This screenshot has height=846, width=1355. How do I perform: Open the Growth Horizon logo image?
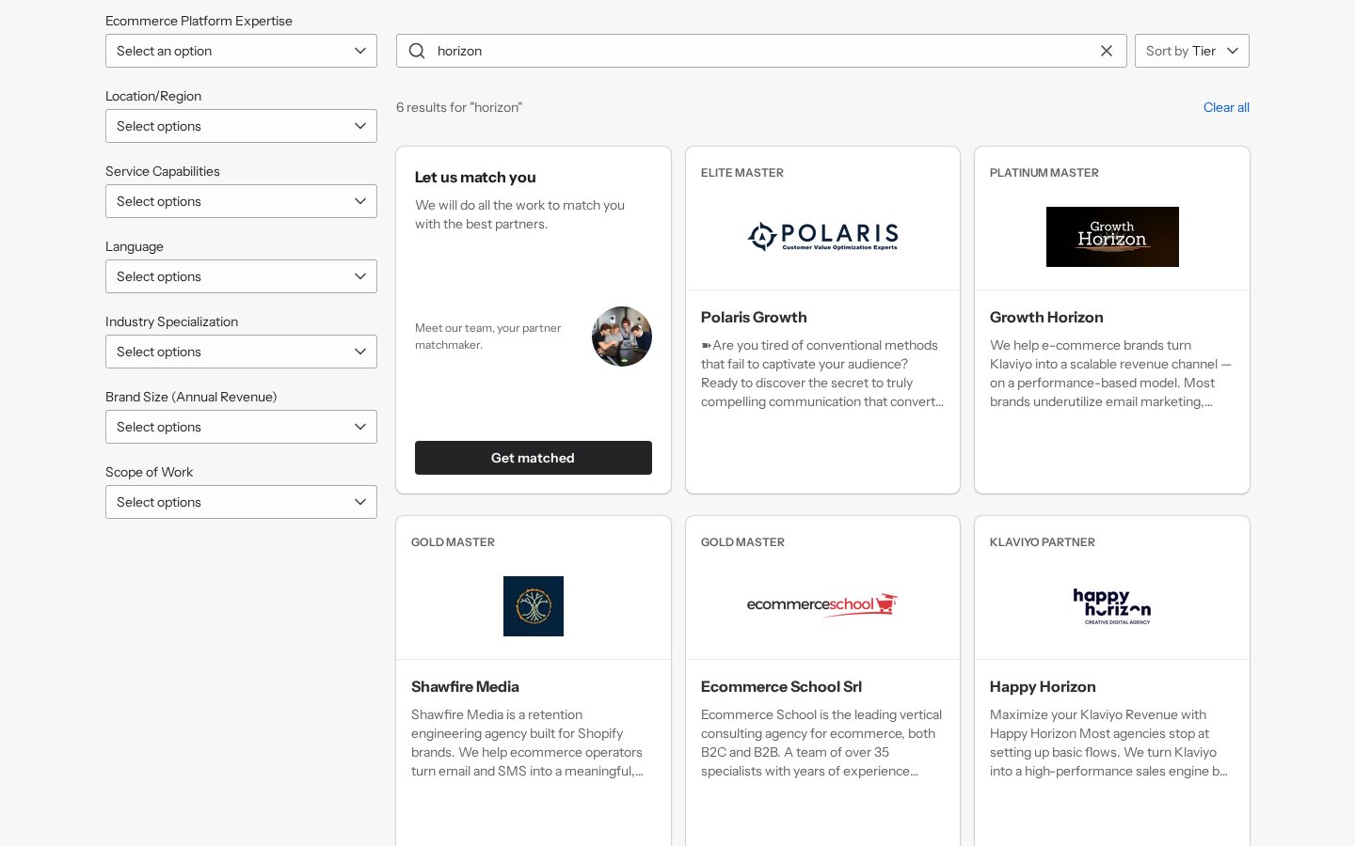click(1112, 237)
